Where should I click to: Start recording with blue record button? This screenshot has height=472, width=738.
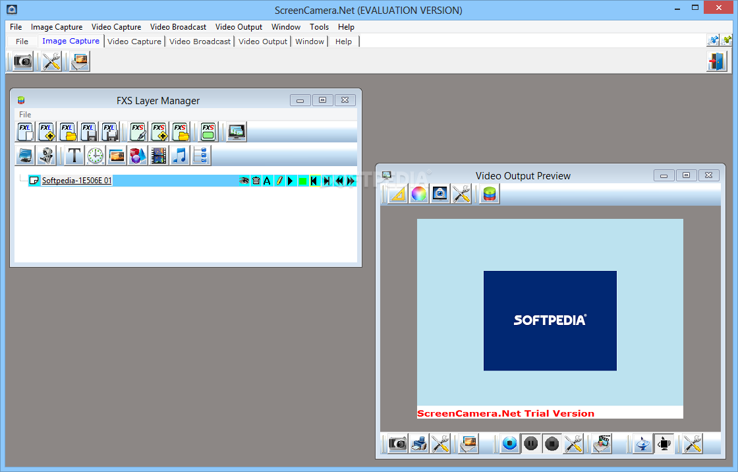tap(509, 443)
